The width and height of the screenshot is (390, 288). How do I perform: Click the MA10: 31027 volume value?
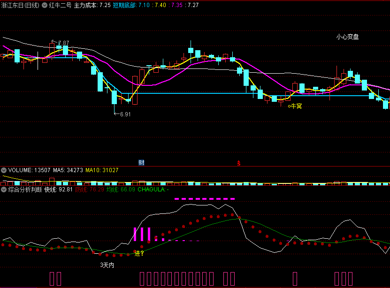pyautogui.click(x=102, y=170)
